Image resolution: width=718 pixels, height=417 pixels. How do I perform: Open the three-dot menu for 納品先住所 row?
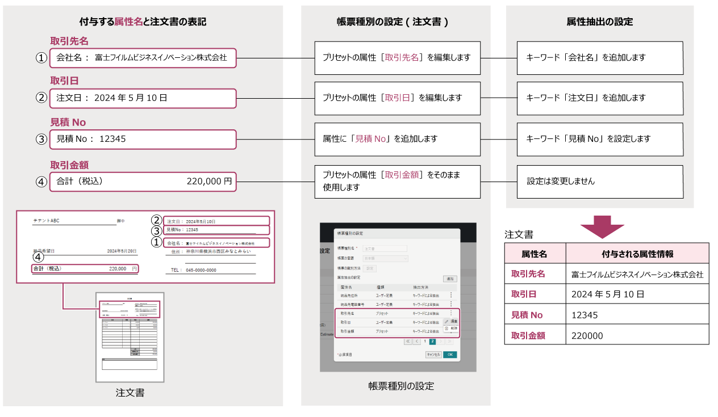point(451,295)
